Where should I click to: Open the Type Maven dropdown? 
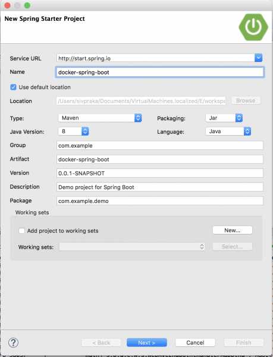pos(100,118)
